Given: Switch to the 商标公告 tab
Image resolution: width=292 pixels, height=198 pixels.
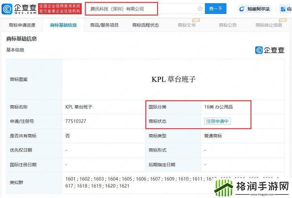Looking at the screenshot, I should [x=228, y=25].
